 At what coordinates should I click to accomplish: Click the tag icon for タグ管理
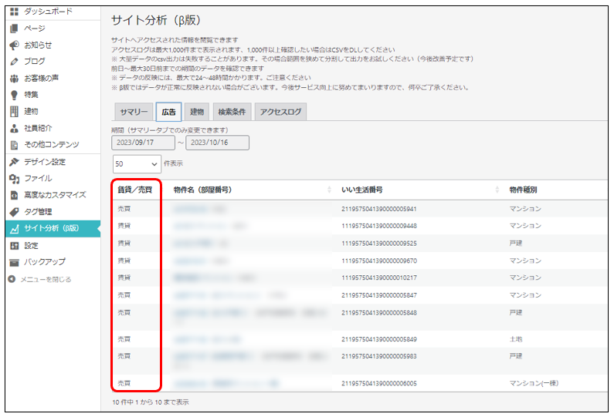13,212
